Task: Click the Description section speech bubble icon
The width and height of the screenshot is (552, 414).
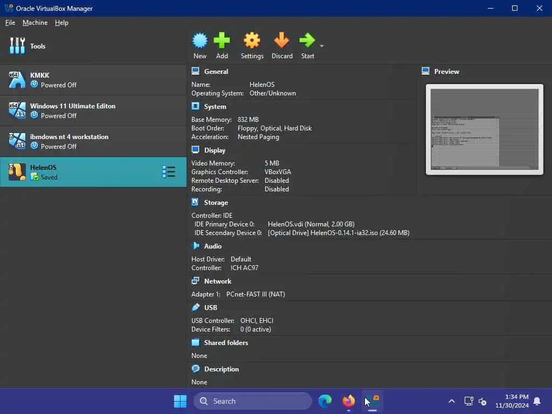Action: [195, 369]
